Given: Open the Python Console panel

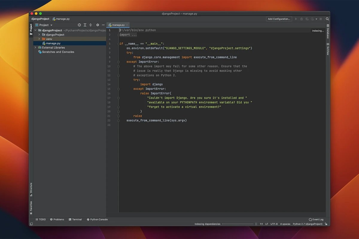Looking at the screenshot, I should pyautogui.click(x=97, y=219).
